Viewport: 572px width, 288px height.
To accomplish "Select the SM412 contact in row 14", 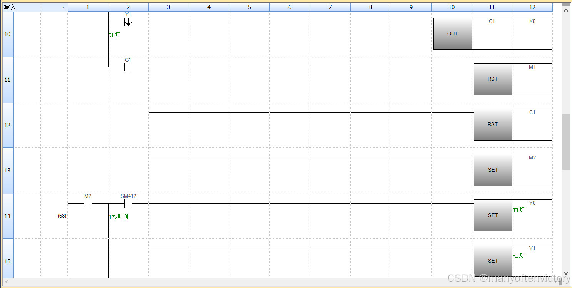I will click(128, 204).
